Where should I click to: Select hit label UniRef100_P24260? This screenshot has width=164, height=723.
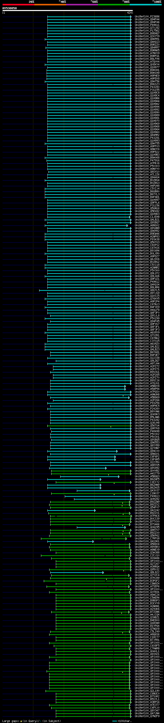click(x=147, y=409)
